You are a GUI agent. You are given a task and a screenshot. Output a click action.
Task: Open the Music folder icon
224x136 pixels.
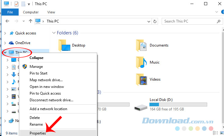(141, 63)
